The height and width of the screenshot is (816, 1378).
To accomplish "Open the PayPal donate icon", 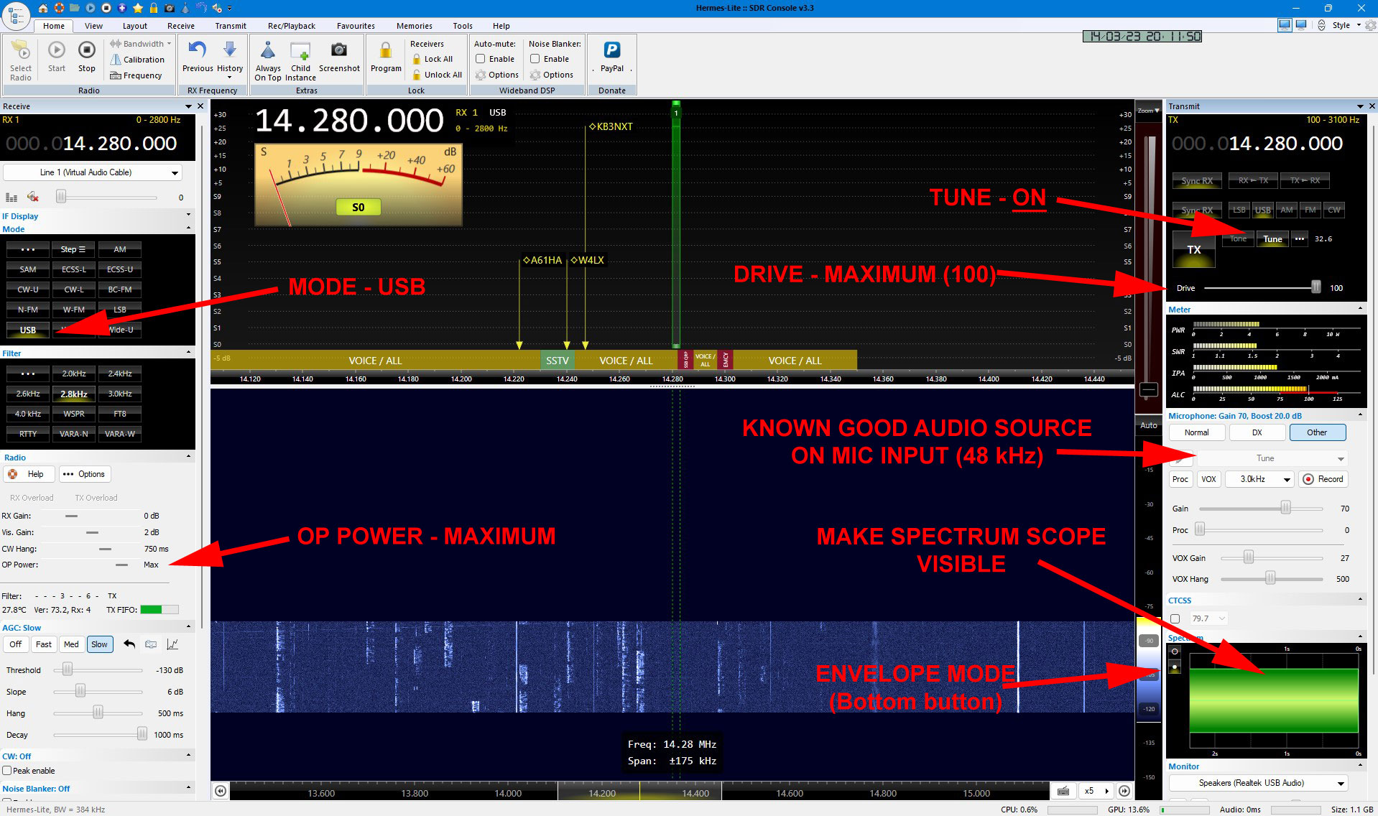I will 611,51.
